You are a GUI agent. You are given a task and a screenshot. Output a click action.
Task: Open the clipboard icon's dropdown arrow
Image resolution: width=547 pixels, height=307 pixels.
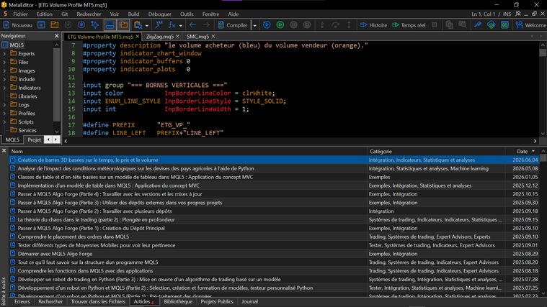click(x=146, y=25)
